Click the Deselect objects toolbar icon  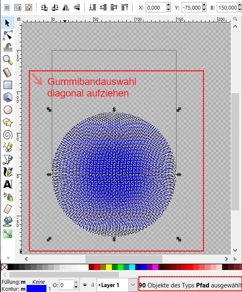29,7
